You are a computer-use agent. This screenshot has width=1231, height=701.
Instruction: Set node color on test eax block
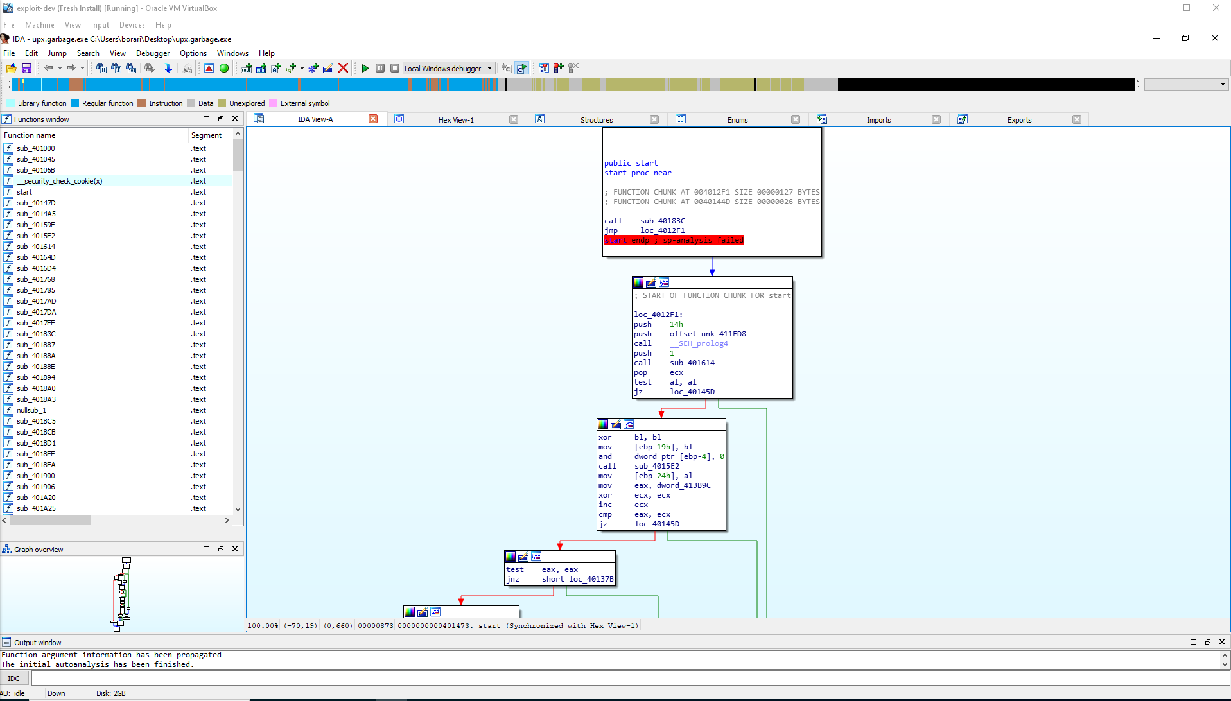[511, 557]
